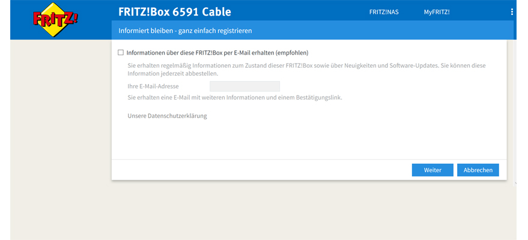Screen dimensions: 528x240
Task: Click the "Software-Updates" text in the description
Action: pyautogui.click(x=416, y=65)
